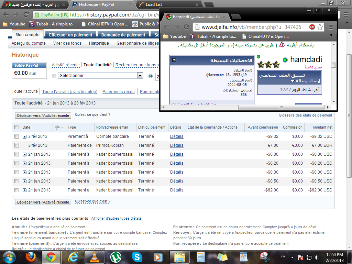The height and width of the screenshot is (264, 352).
Task: Open Afficher d'autres types d'états link
Action: 116,218
